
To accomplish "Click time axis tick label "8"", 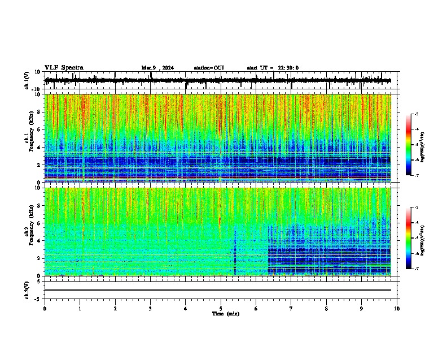I will click(326, 309).
